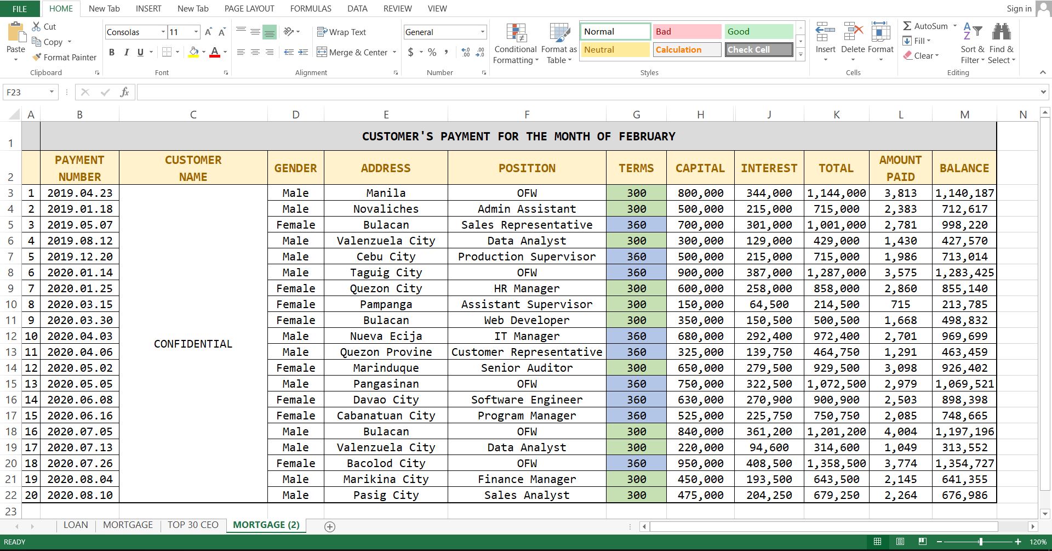Click the Decrease Decimal icon
This screenshot has height=551, width=1052.
tap(480, 52)
